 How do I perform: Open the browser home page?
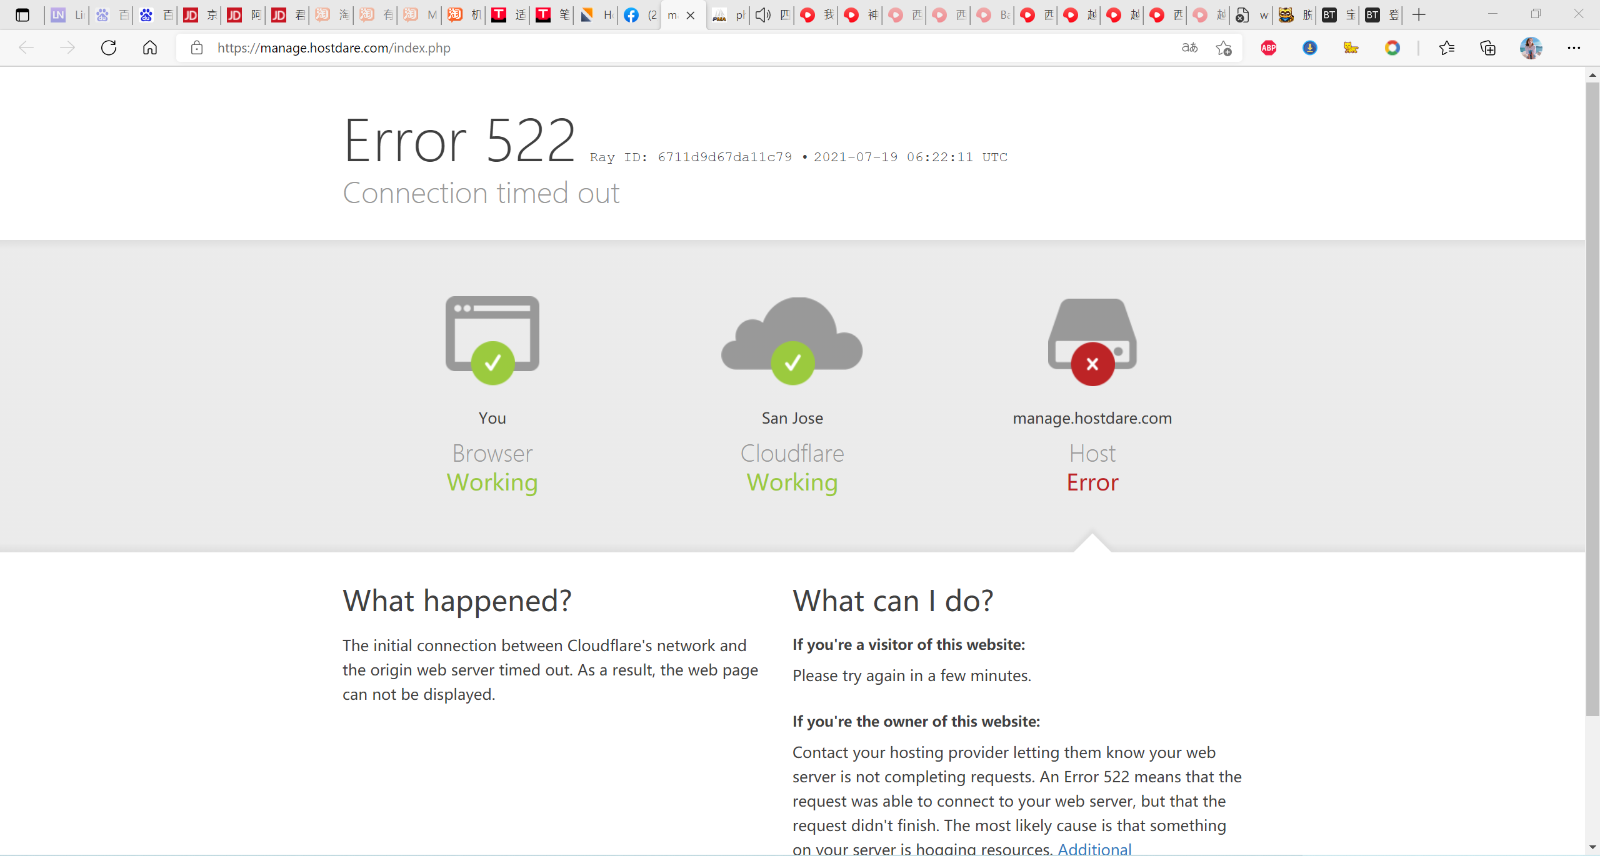pos(150,47)
